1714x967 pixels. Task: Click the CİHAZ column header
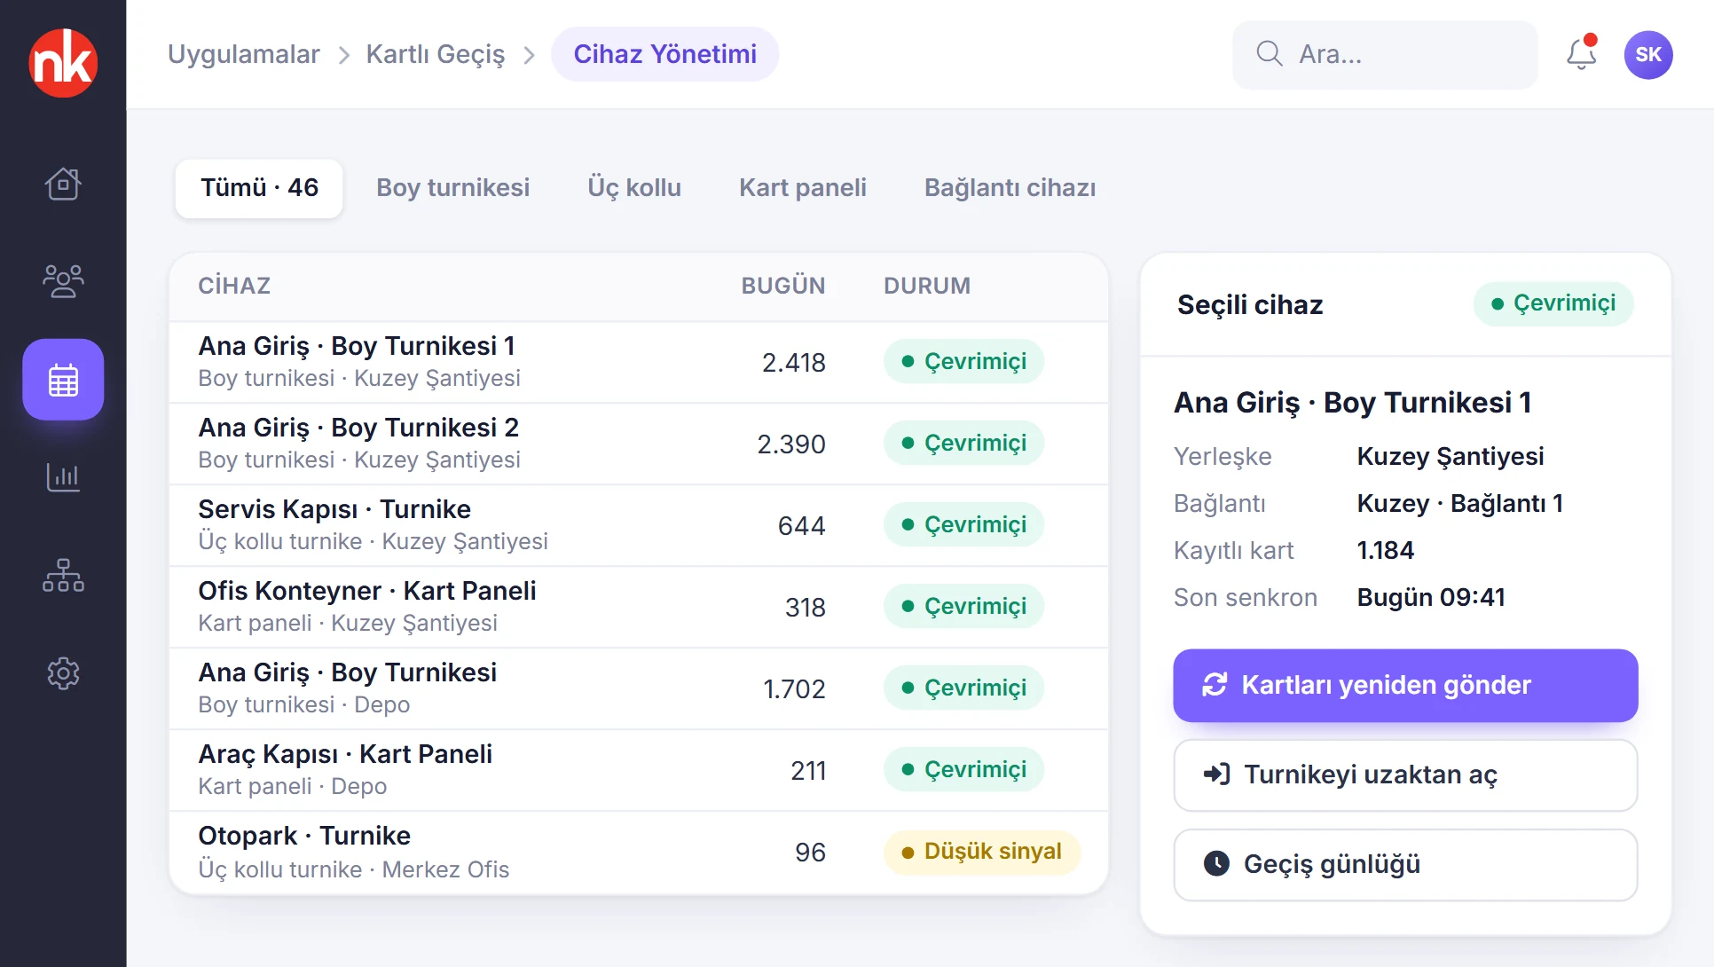[234, 286]
